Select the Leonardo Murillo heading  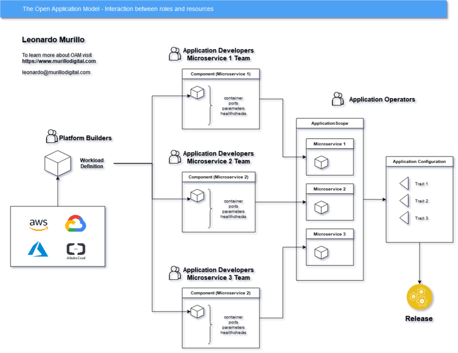point(53,40)
